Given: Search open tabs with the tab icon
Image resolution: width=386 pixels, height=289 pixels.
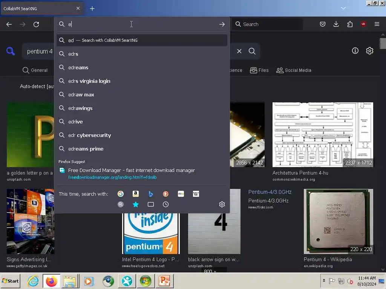Looking at the screenshot, I should point(151,204).
